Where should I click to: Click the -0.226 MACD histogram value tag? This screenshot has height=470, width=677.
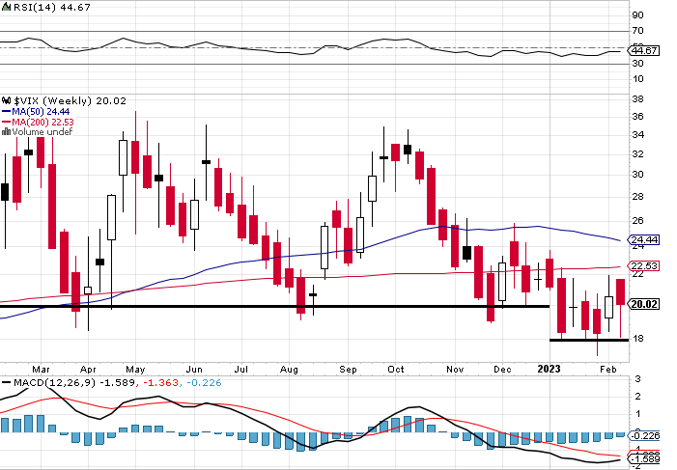[645, 436]
